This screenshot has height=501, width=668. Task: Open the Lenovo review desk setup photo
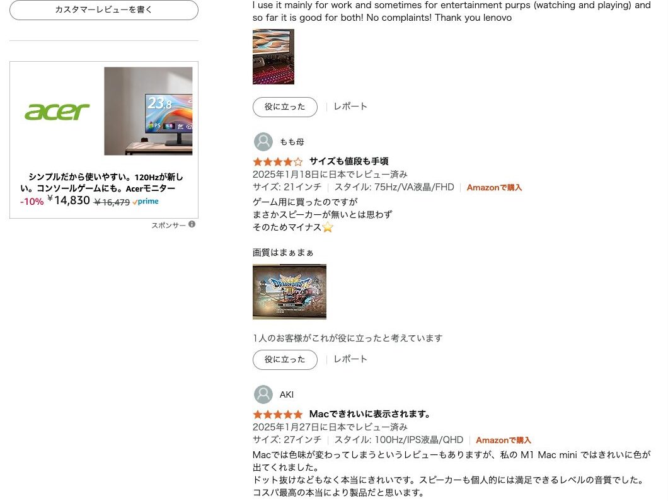click(x=273, y=57)
